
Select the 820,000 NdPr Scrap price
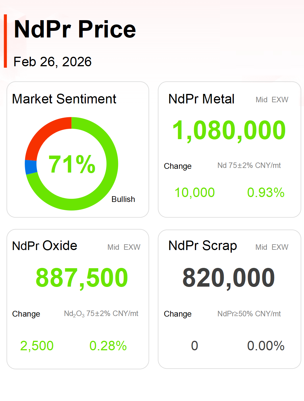pyautogui.click(x=229, y=278)
